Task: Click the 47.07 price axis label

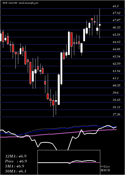Action: pos(116,20)
